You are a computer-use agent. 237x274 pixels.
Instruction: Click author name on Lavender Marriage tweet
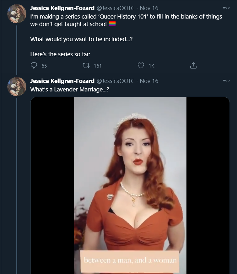tap(62, 81)
